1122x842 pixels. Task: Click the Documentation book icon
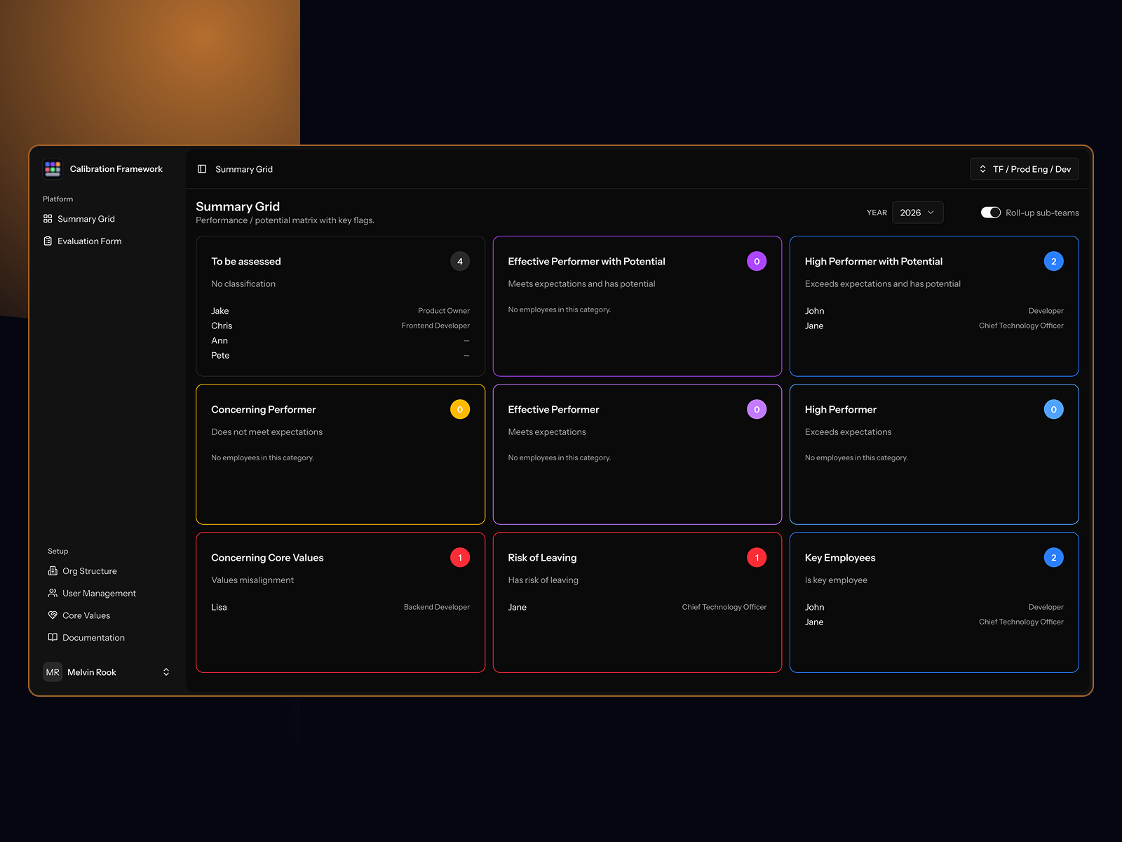(x=53, y=638)
